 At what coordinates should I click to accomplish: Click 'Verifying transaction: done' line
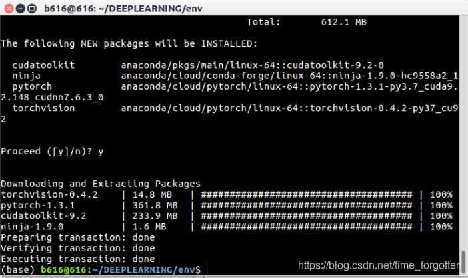(78, 248)
